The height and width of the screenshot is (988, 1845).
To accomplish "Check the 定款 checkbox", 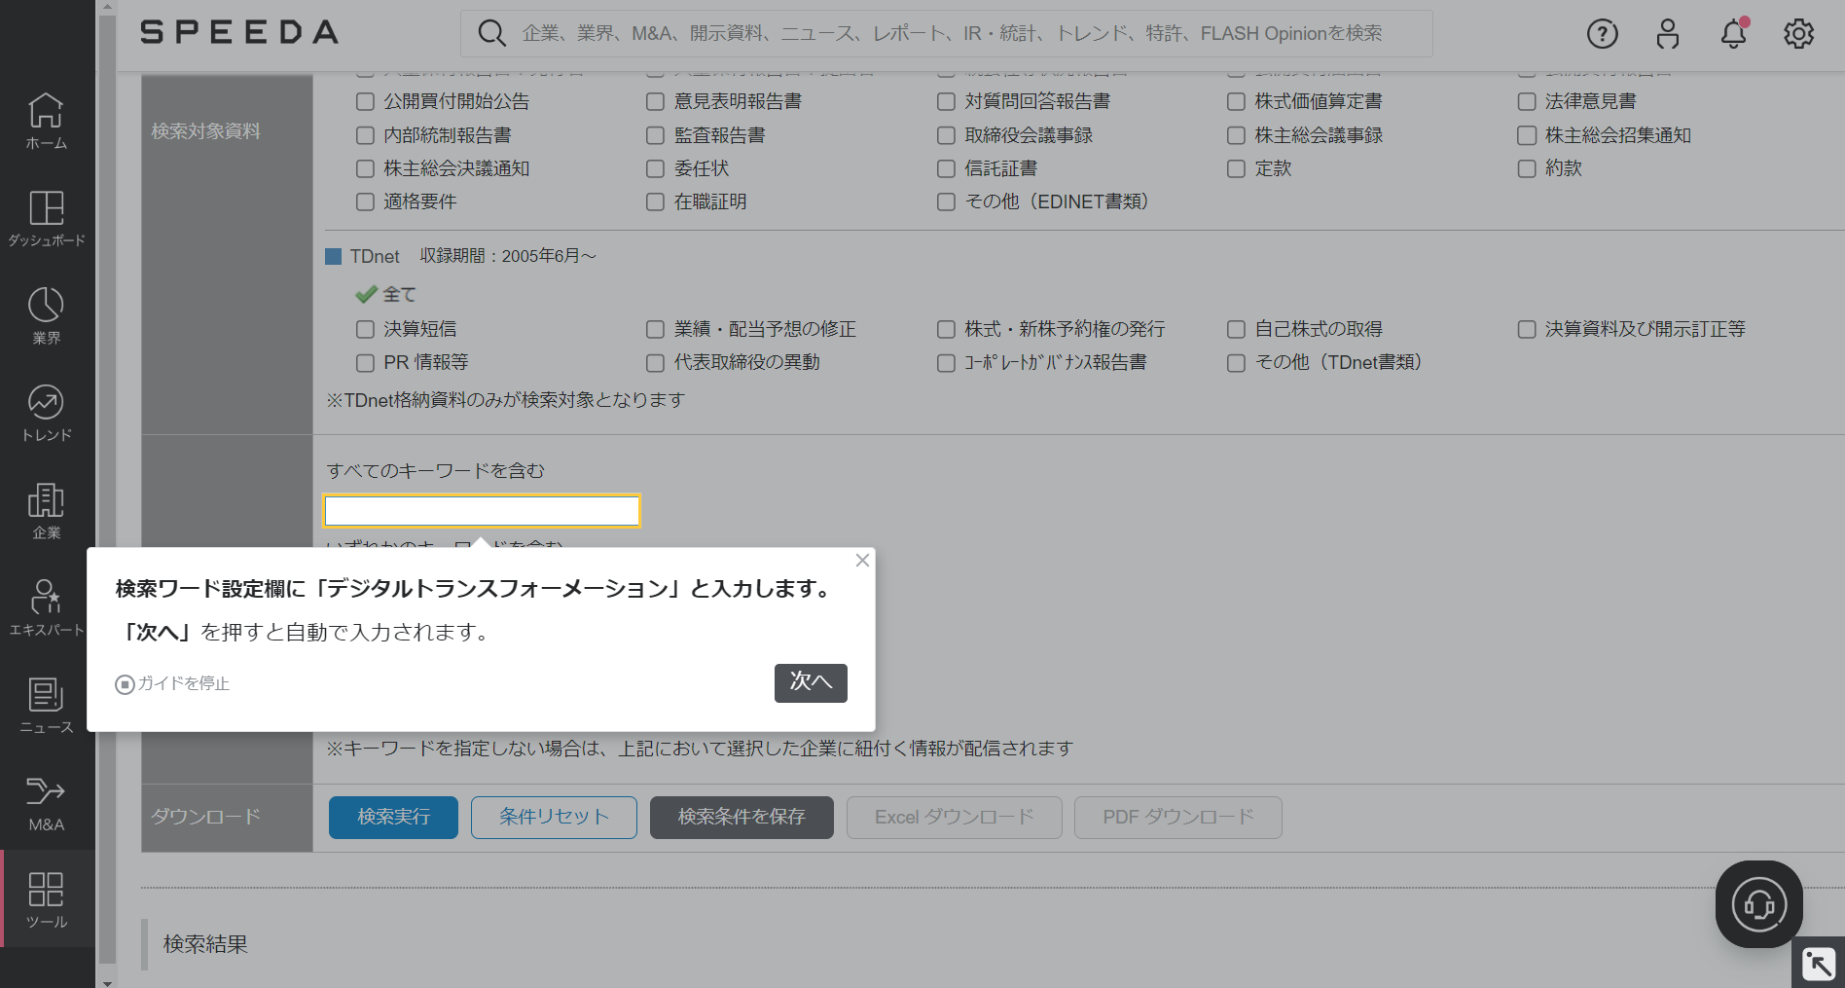I will tap(1235, 167).
